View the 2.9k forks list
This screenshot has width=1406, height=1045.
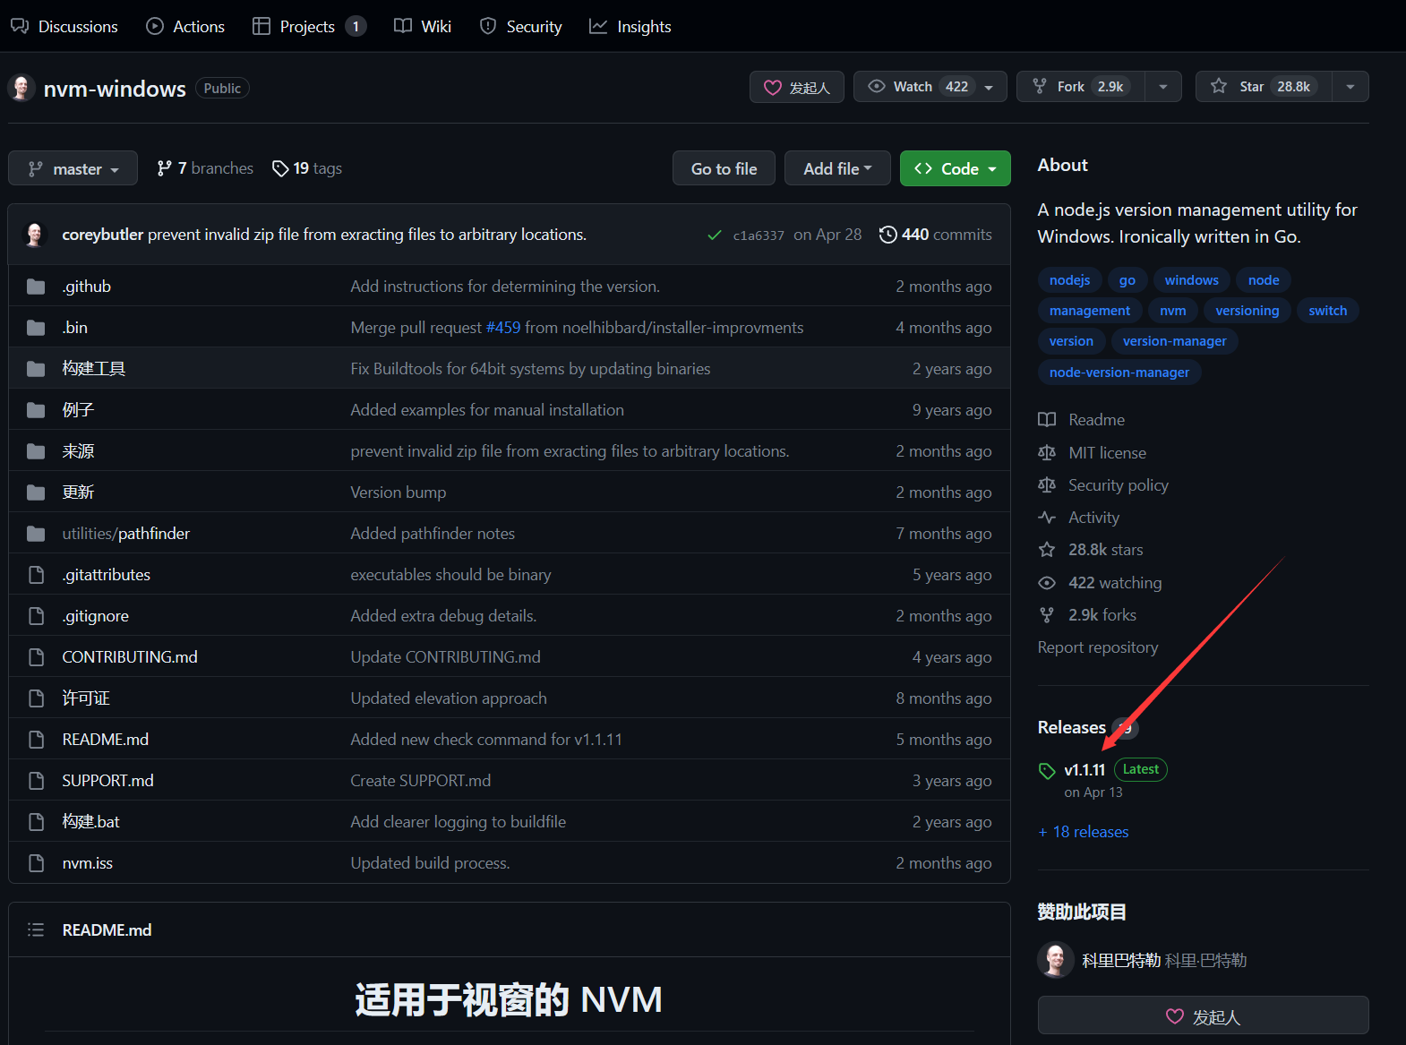[x=1087, y=615]
